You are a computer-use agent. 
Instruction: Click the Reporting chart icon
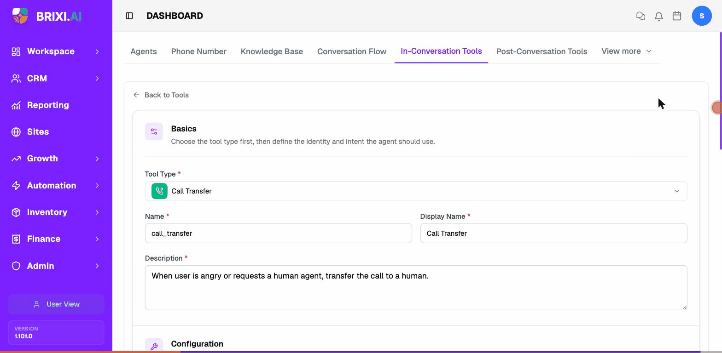(x=16, y=105)
